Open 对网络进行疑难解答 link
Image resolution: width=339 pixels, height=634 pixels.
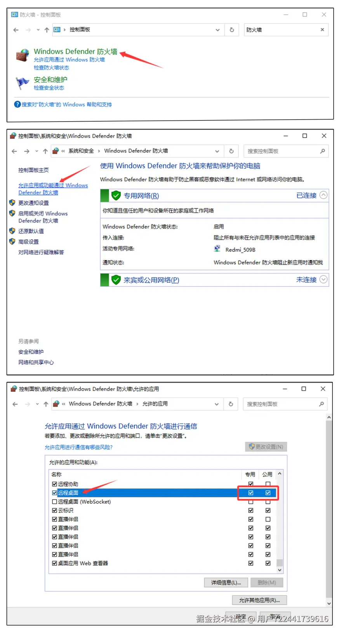[41, 252]
